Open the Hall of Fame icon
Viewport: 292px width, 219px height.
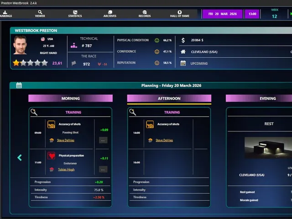pyautogui.click(x=180, y=12)
